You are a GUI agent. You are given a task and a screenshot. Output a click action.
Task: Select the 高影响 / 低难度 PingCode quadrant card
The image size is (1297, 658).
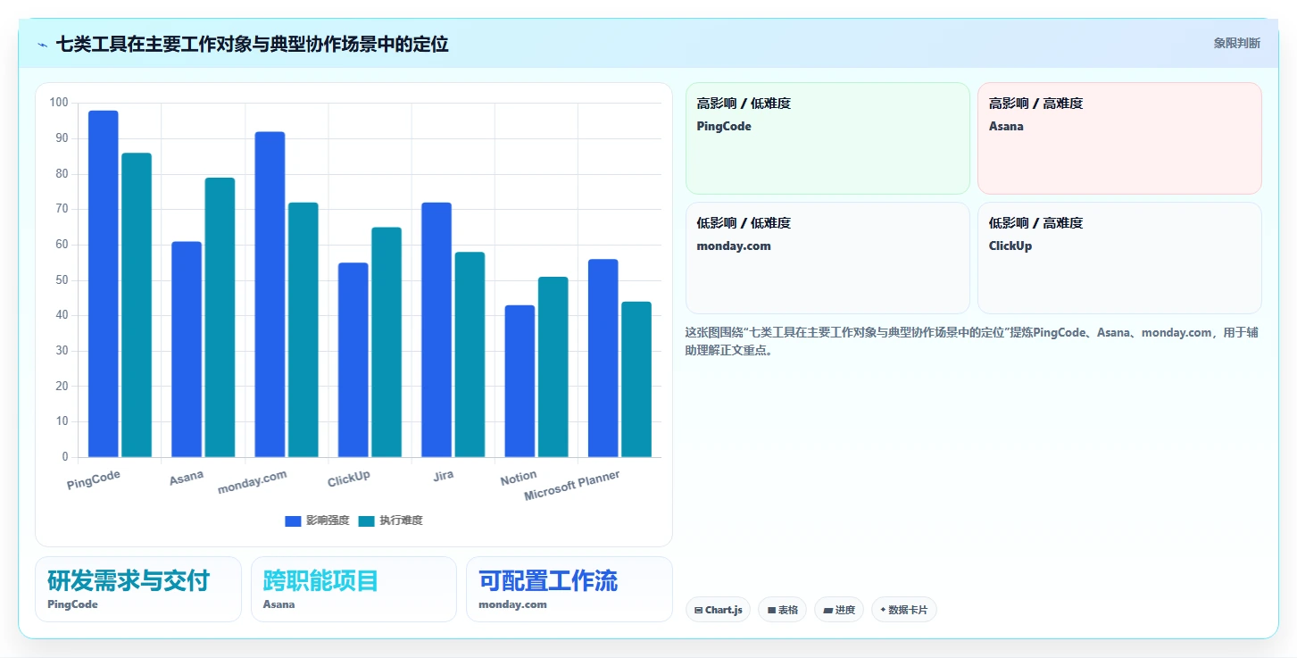click(x=827, y=138)
